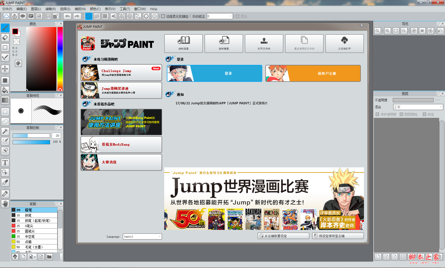Open the 编辑(E) menu

pyautogui.click(x=21, y=9)
